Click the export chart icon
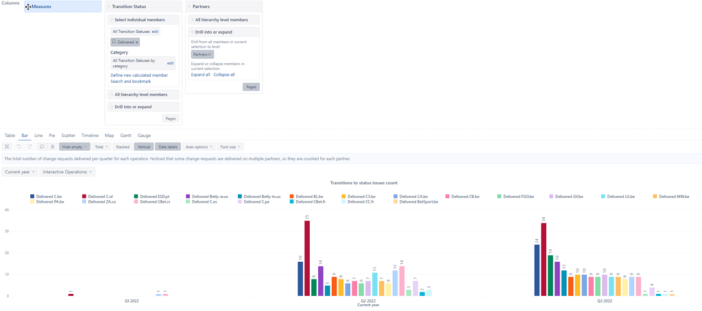This screenshot has width=702, height=311. [52, 147]
